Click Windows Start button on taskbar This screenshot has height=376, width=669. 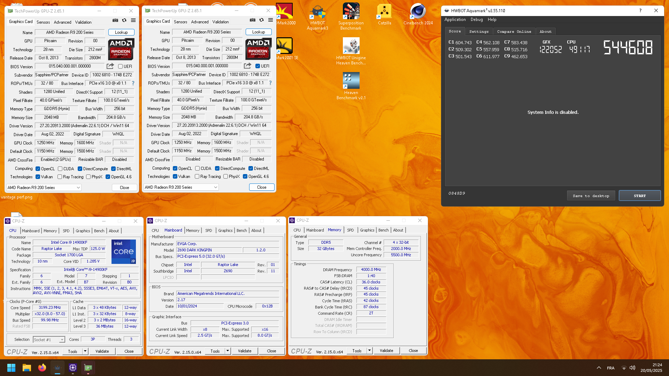click(x=11, y=368)
